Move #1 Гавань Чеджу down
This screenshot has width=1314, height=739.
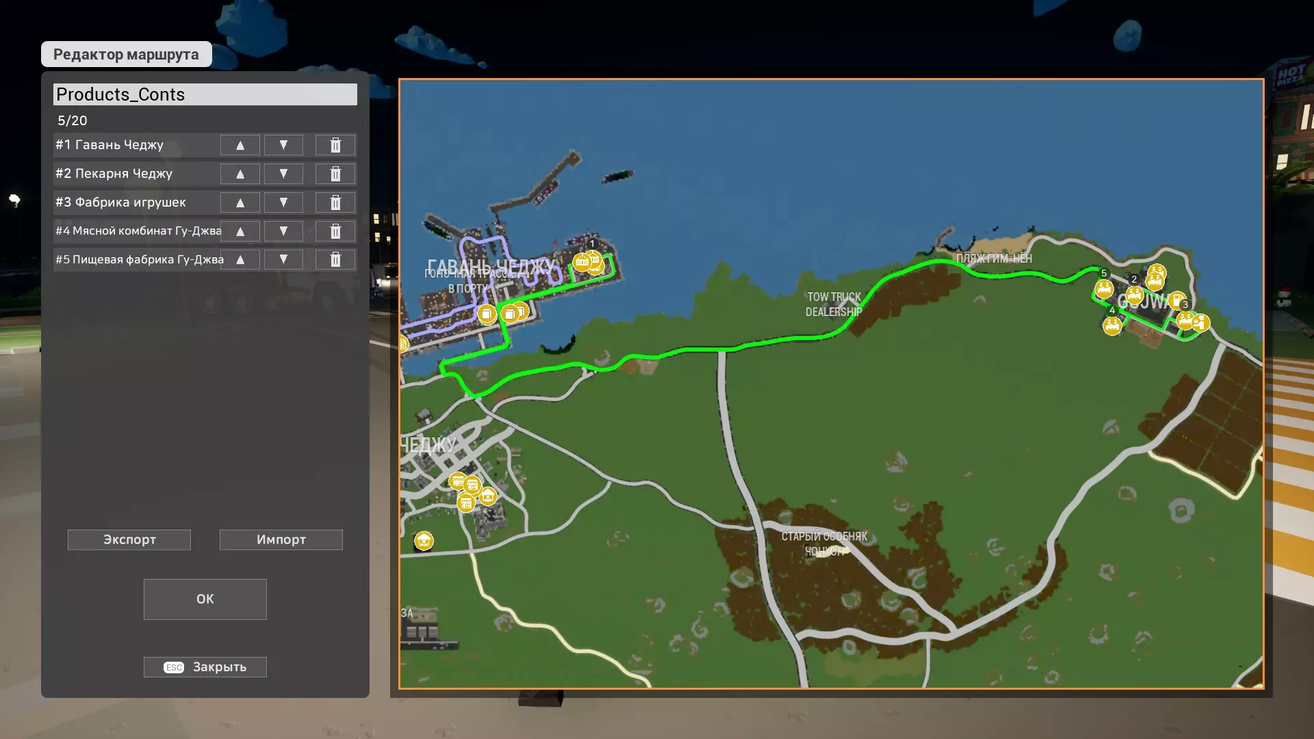point(283,145)
